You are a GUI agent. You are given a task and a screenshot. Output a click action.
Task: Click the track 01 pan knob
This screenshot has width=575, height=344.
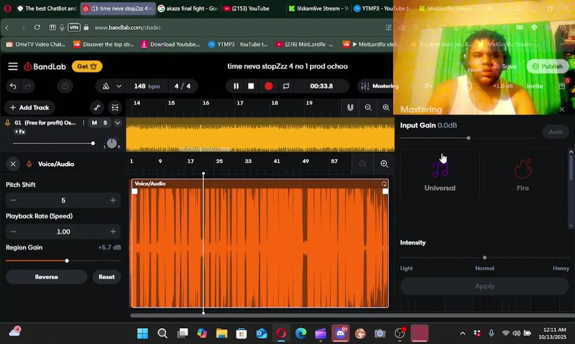pos(111,143)
